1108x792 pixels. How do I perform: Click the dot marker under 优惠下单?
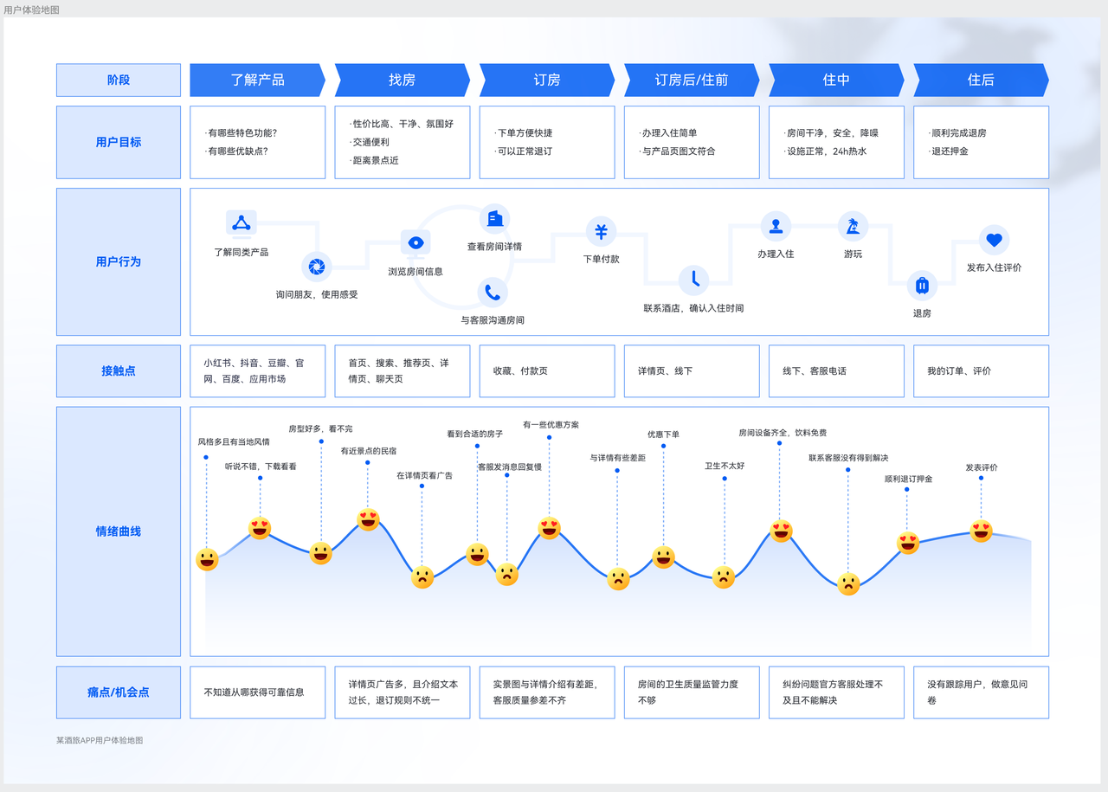click(x=664, y=447)
